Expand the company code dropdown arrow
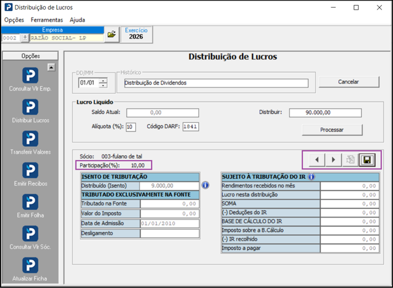 [x=24, y=38]
